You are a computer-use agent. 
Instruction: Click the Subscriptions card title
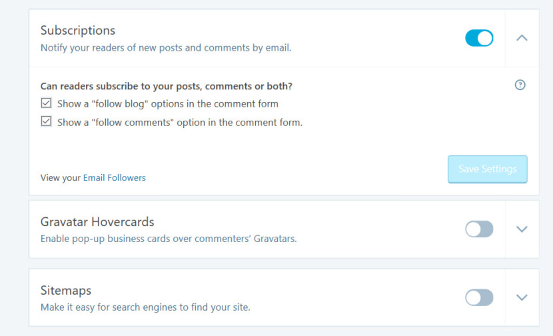click(78, 31)
